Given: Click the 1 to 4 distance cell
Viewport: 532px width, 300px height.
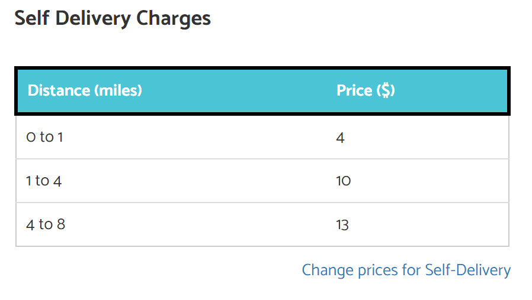Looking at the screenshot, I should click(44, 181).
